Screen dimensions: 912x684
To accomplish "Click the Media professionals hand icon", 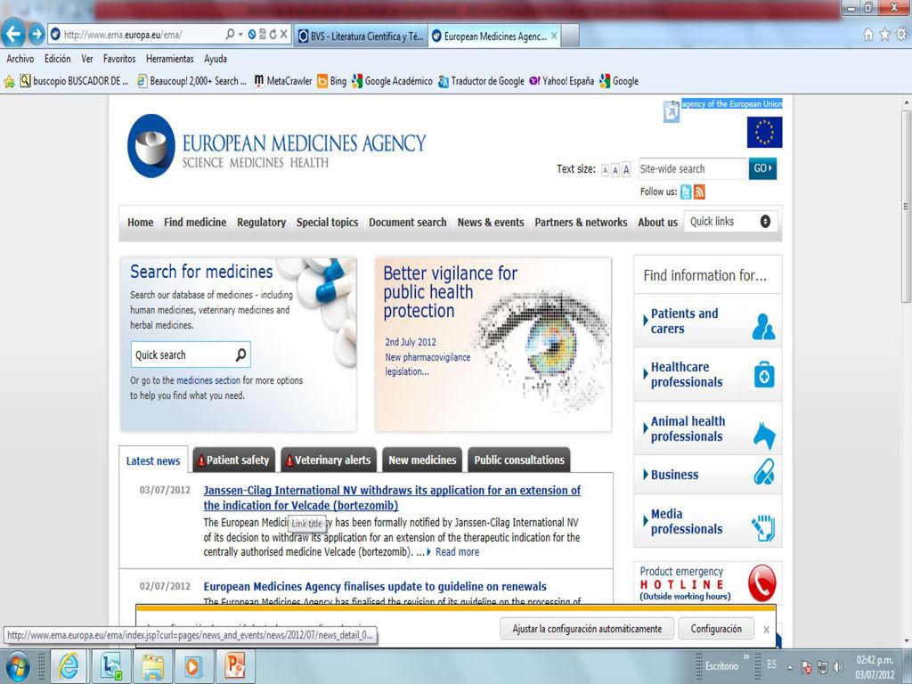I will pyautogui.click(x=763, y=527).
